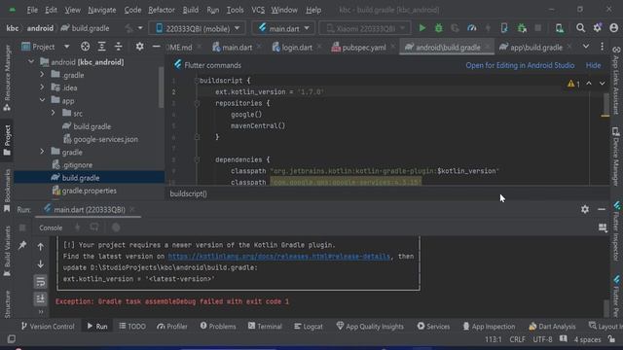Screen dimensions: 623x350
Task: Open the user account avatar icon
Action: (614, 28)
